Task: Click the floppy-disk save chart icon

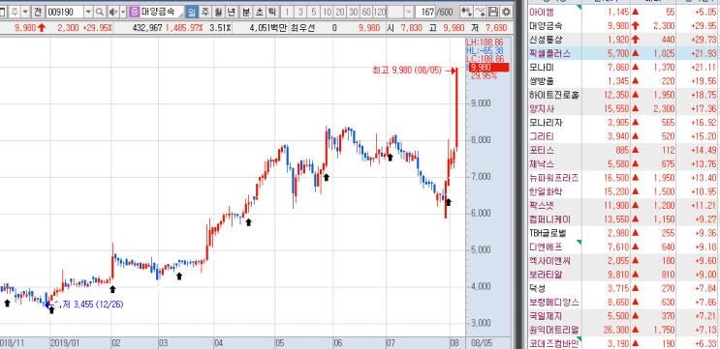Action: point(493,12)
